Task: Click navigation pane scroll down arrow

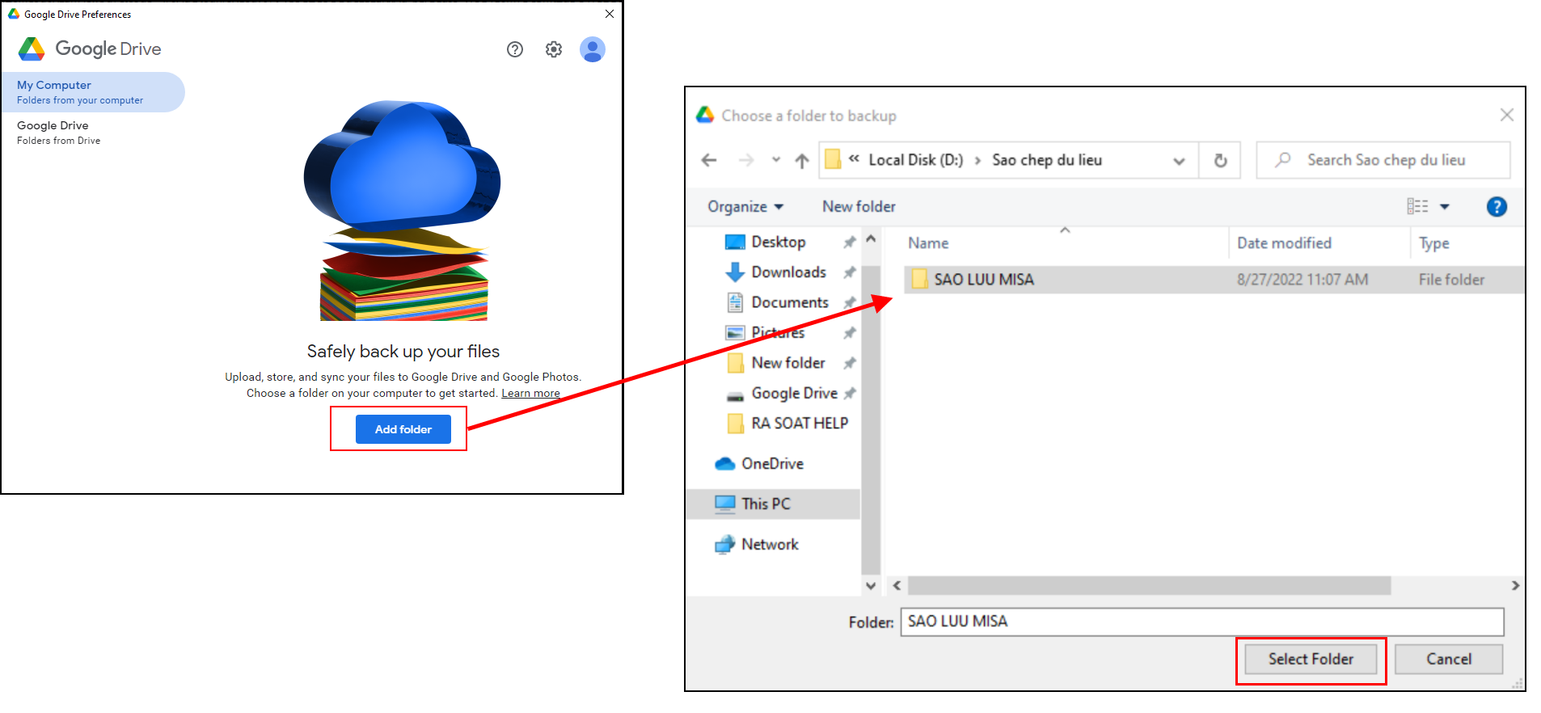Action: click(x=871, y=585)
